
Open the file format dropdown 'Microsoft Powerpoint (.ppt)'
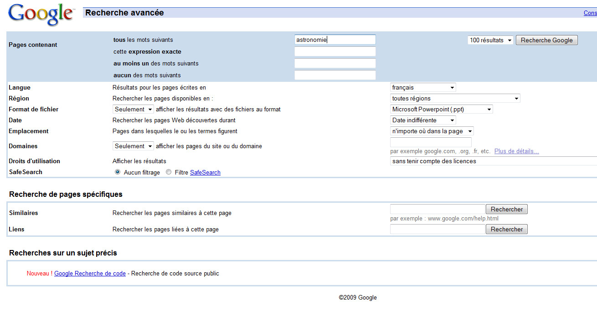click(x=442, y=110)
